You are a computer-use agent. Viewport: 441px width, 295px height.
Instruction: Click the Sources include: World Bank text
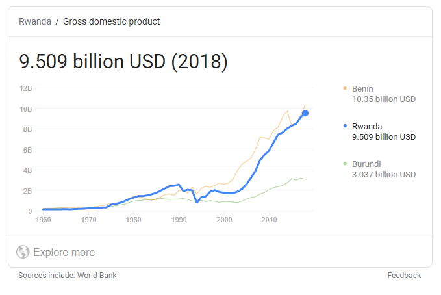click(x=68, y=276)
